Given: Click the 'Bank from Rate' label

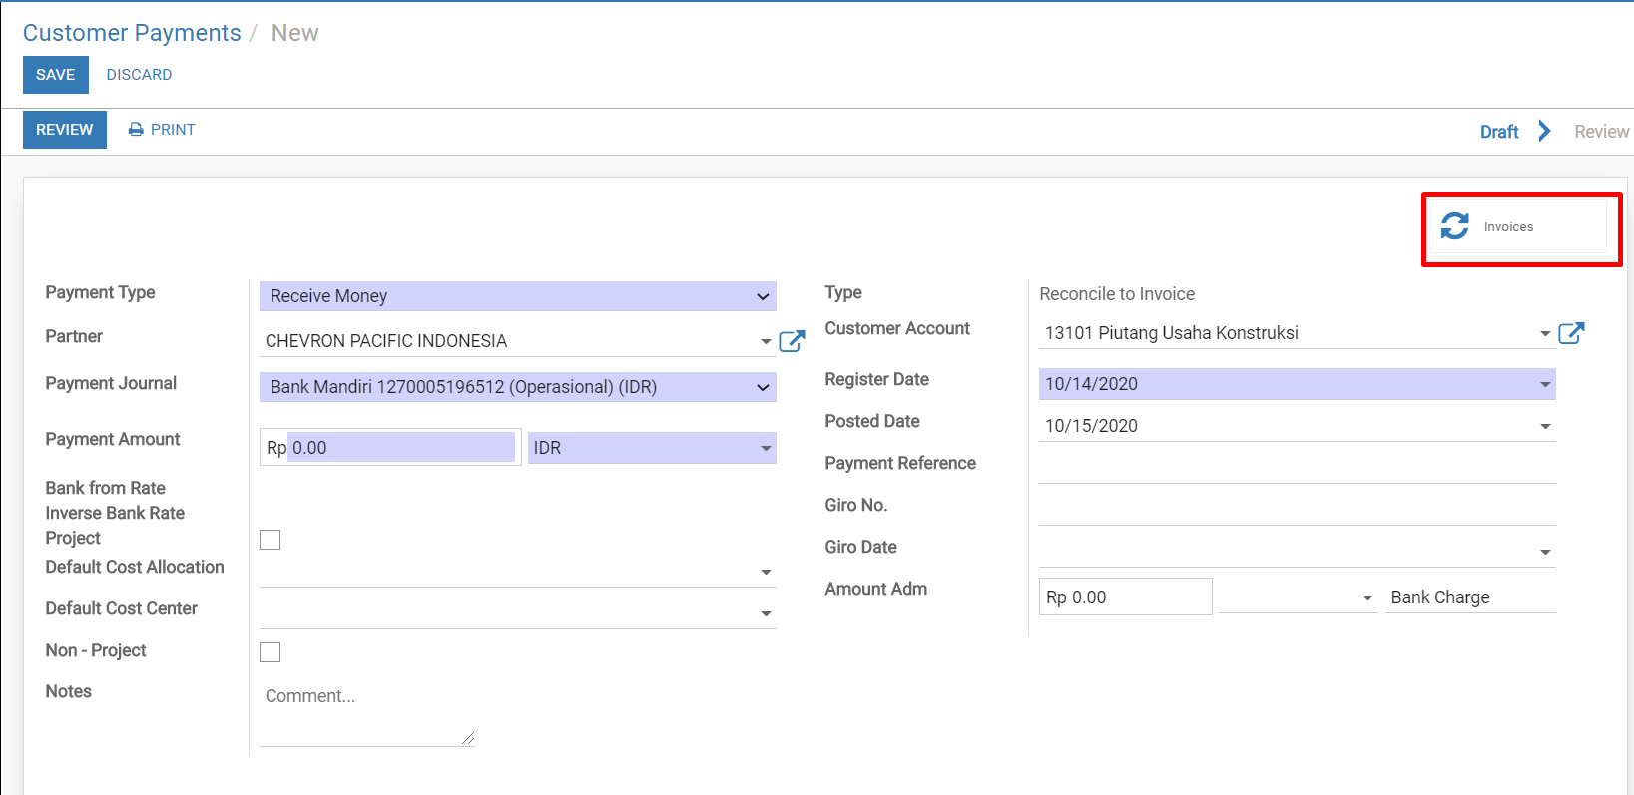Looking at the screenshot, I should click(105, 488).
